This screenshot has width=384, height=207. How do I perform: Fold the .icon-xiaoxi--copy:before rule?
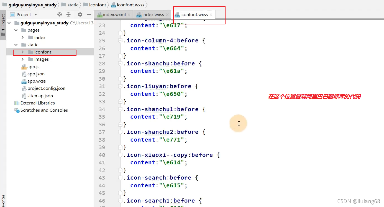click(x=120, y=155)
